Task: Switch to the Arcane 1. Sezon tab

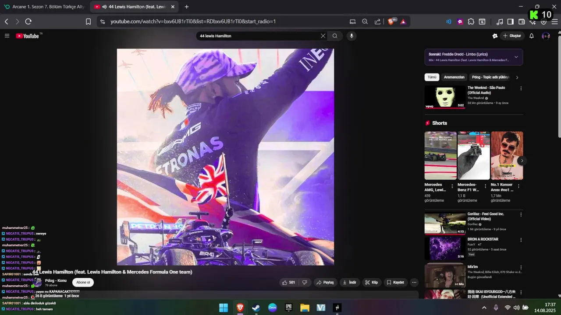Action: [x=44, y=7]
